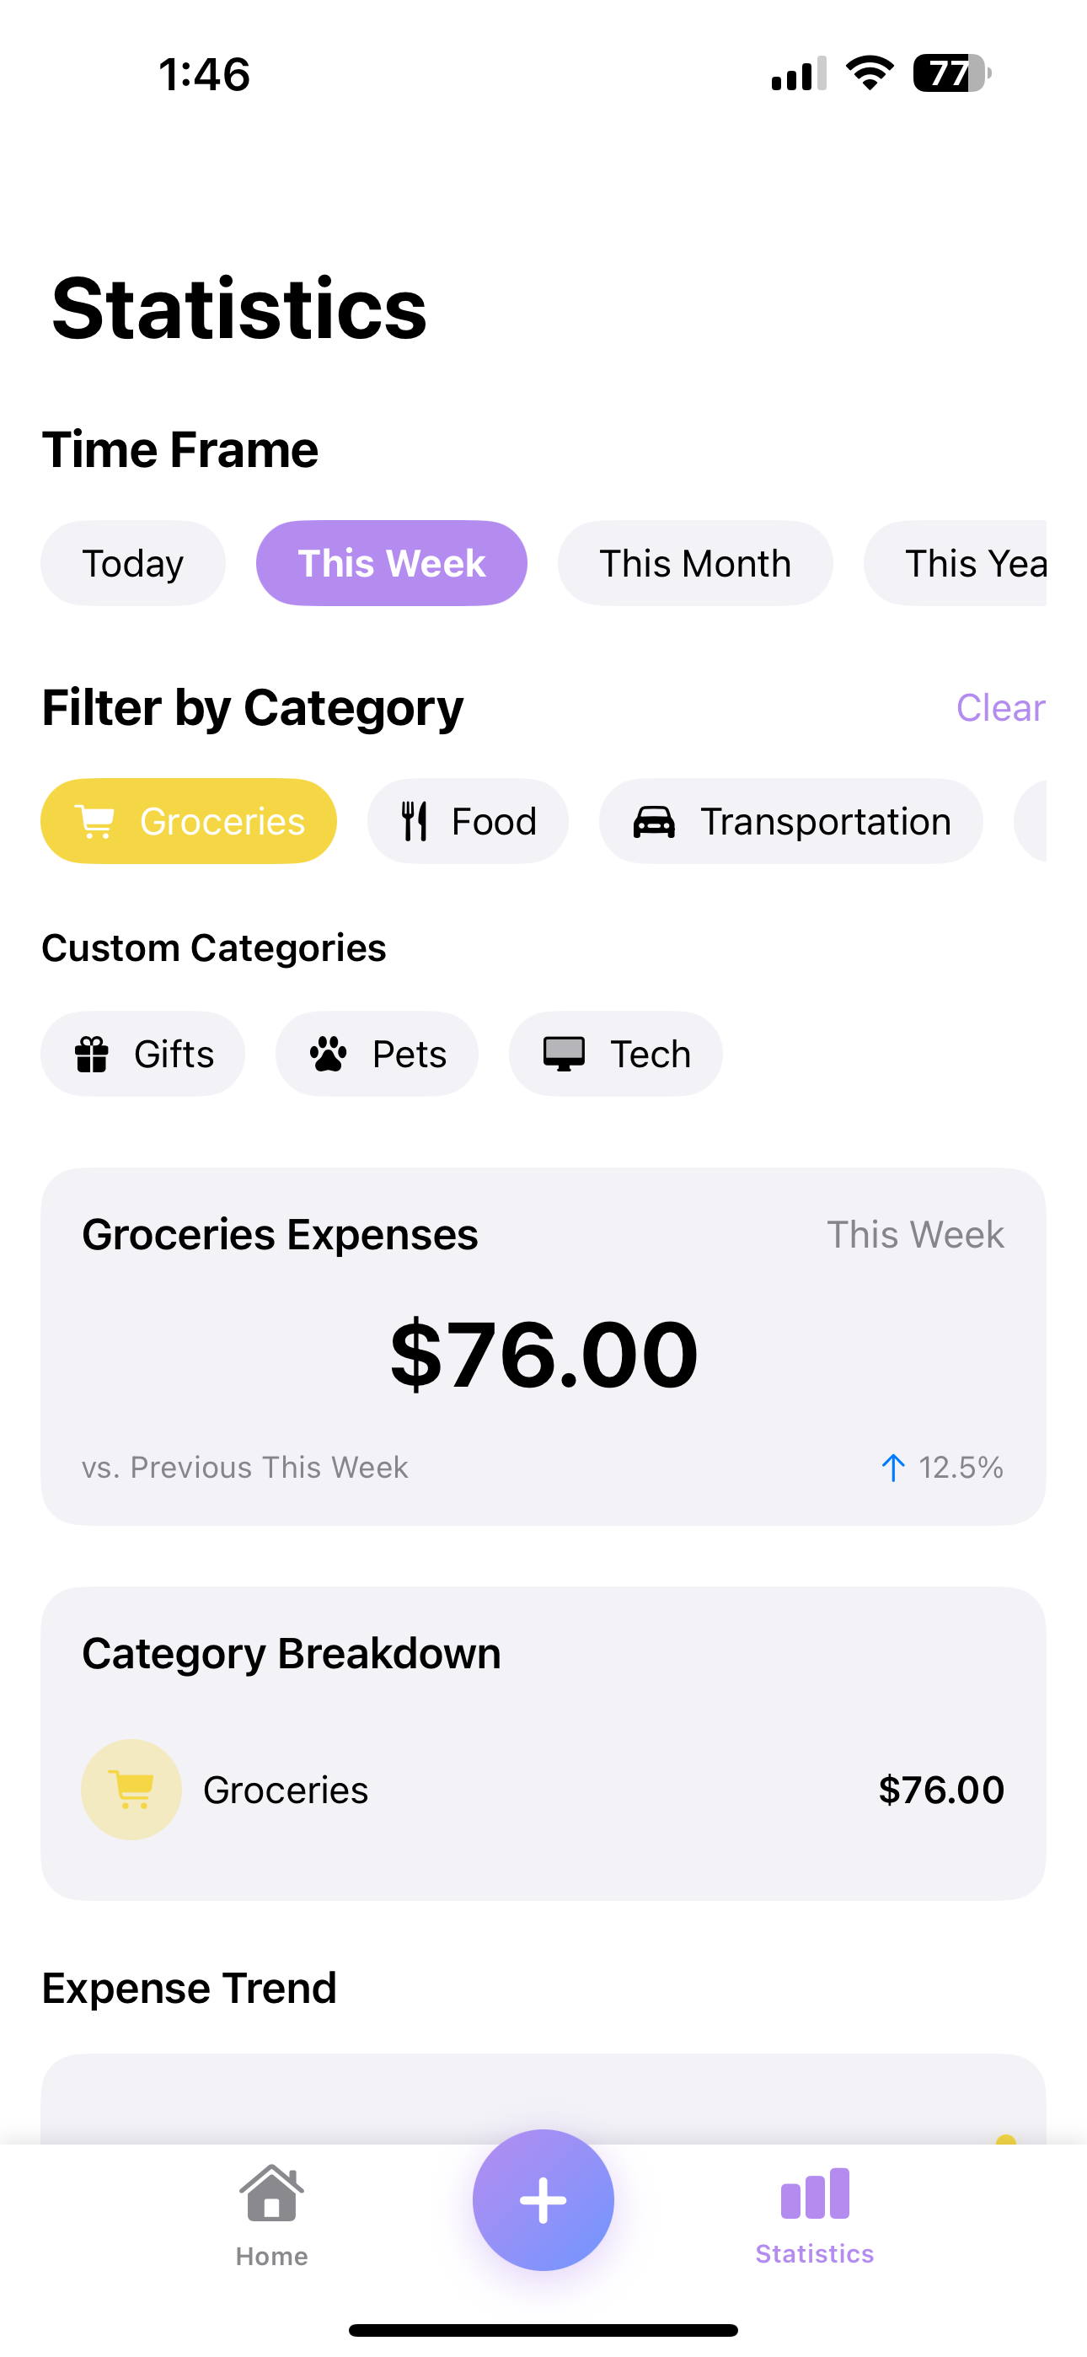The image size is (1087, 2357).
Task: Select the Today time frame
Action: pyautogui.click(x=132, y=564)
